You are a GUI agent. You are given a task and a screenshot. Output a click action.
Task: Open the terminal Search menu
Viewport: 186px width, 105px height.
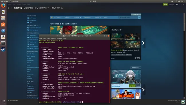coord(53,39)
